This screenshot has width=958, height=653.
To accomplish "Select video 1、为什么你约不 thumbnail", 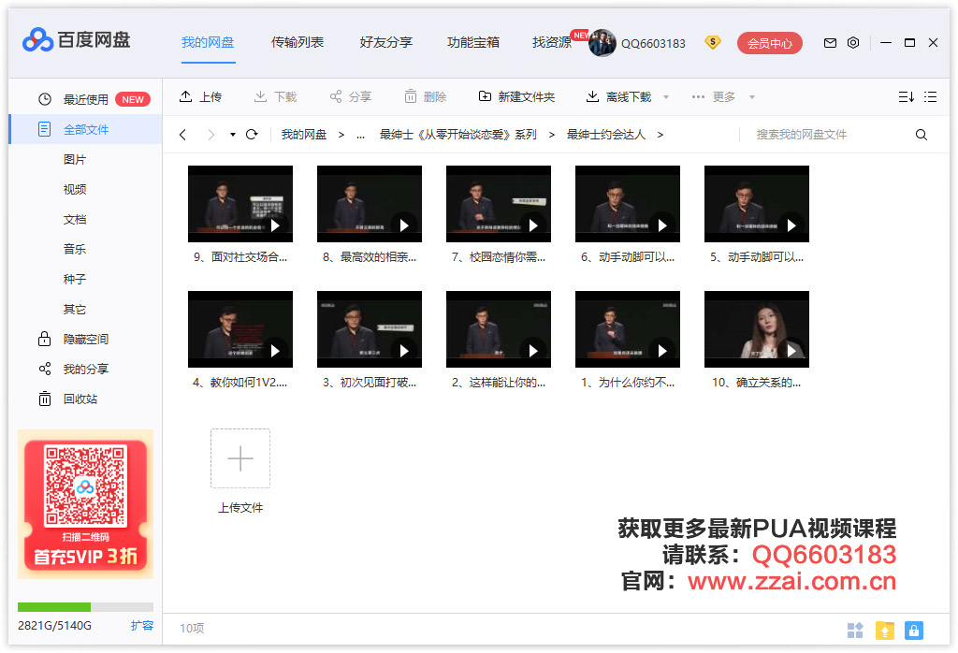I will 628,329.
